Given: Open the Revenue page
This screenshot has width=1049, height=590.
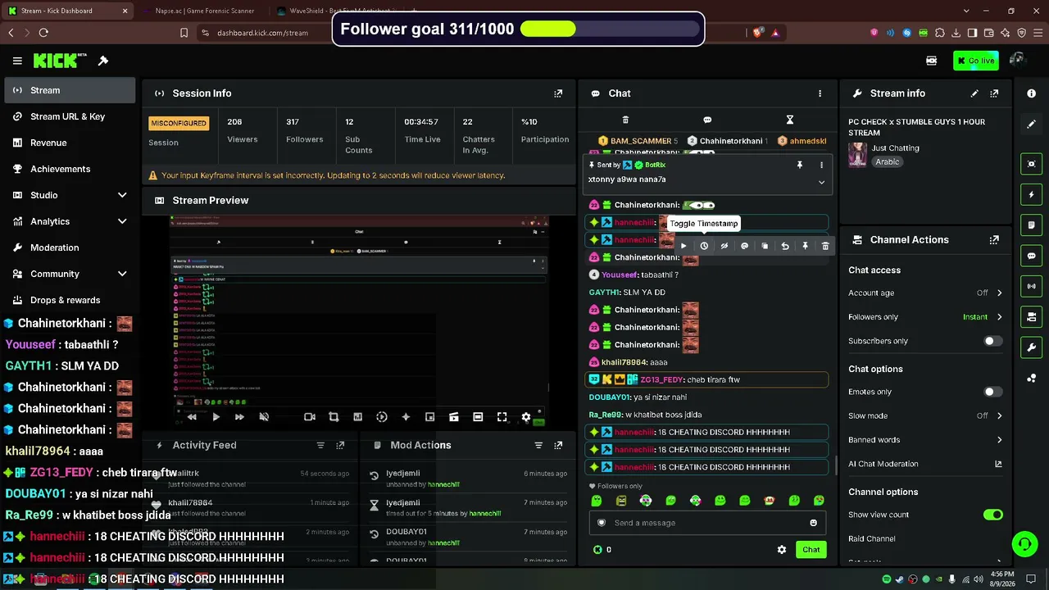Looking at the screenshot, I should [70, 143].
